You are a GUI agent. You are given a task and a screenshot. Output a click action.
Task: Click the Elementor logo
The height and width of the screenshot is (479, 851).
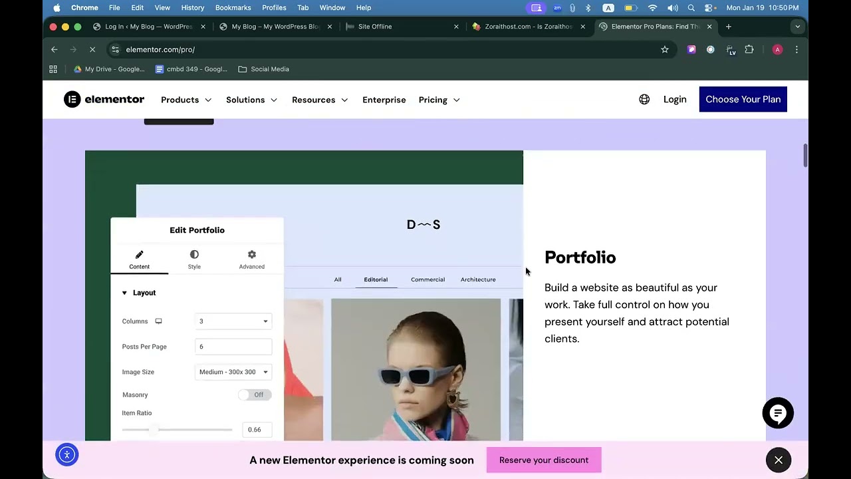coord(104,99)
